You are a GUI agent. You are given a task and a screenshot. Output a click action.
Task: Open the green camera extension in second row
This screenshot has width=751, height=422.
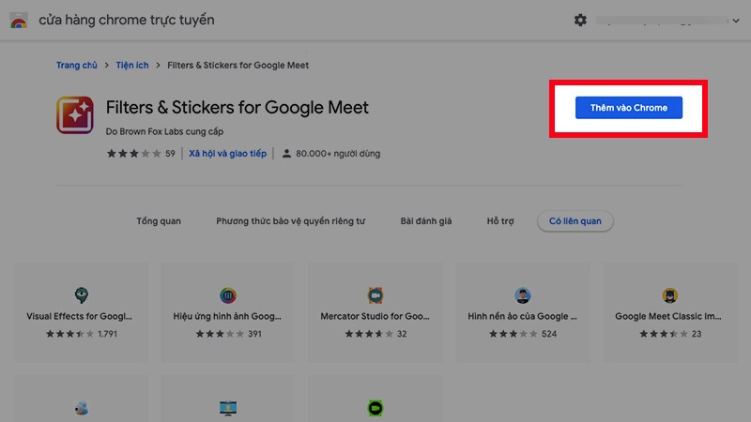(375, 409)
